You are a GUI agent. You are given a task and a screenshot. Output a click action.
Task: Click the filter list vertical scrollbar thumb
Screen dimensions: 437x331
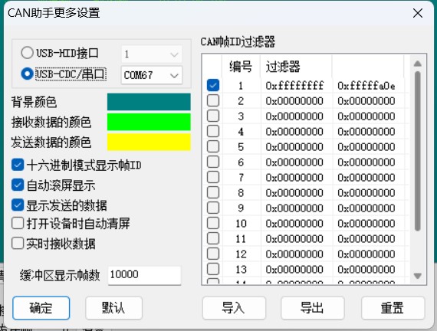(418, 151)
